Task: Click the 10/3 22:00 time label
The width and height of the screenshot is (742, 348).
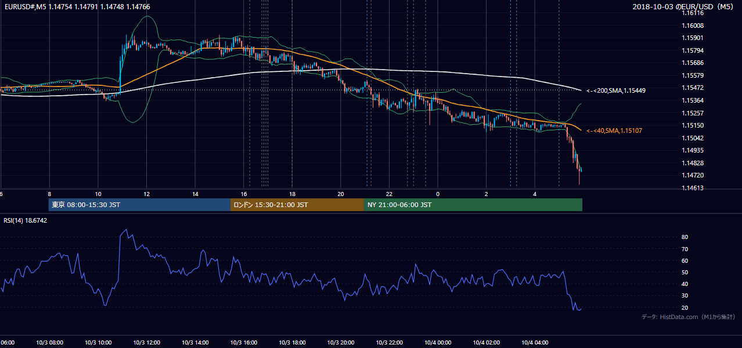Action: coord(390,343)
